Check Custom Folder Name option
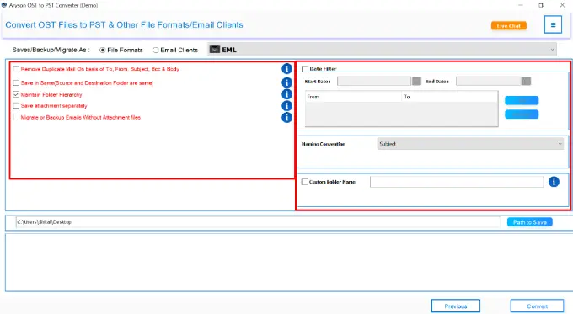Image resolution: width=573 pixels, height=314 pixels. (x=304, y=182)
